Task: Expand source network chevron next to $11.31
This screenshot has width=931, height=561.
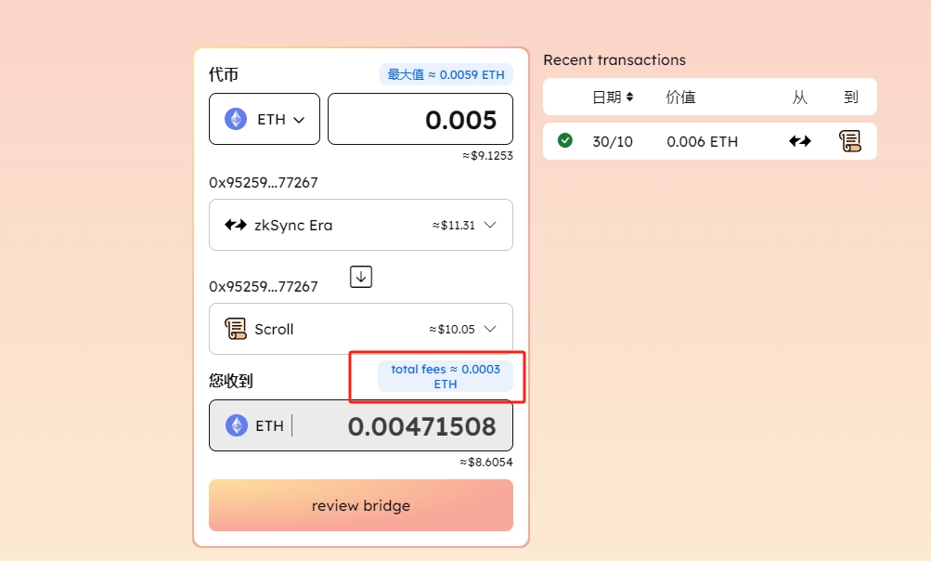Action: click(490, 225)
